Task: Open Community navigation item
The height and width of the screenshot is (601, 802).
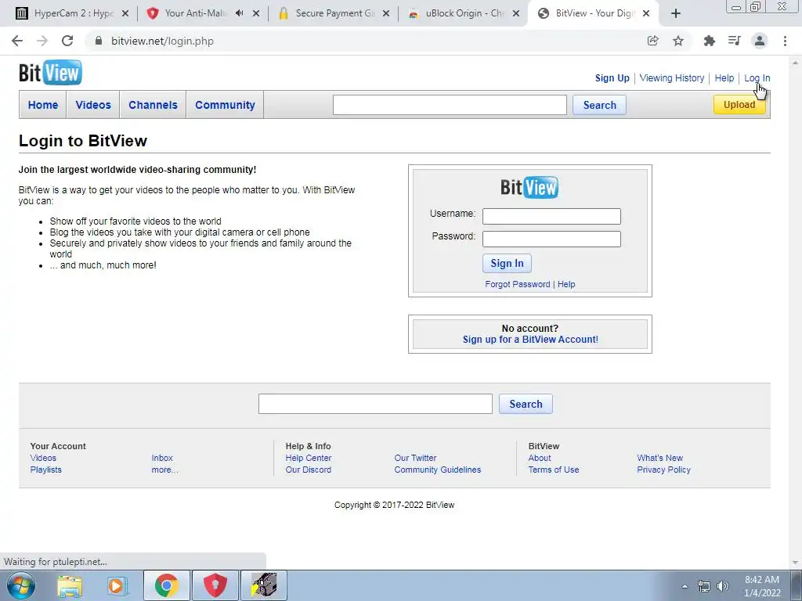Action: (225, 105)
